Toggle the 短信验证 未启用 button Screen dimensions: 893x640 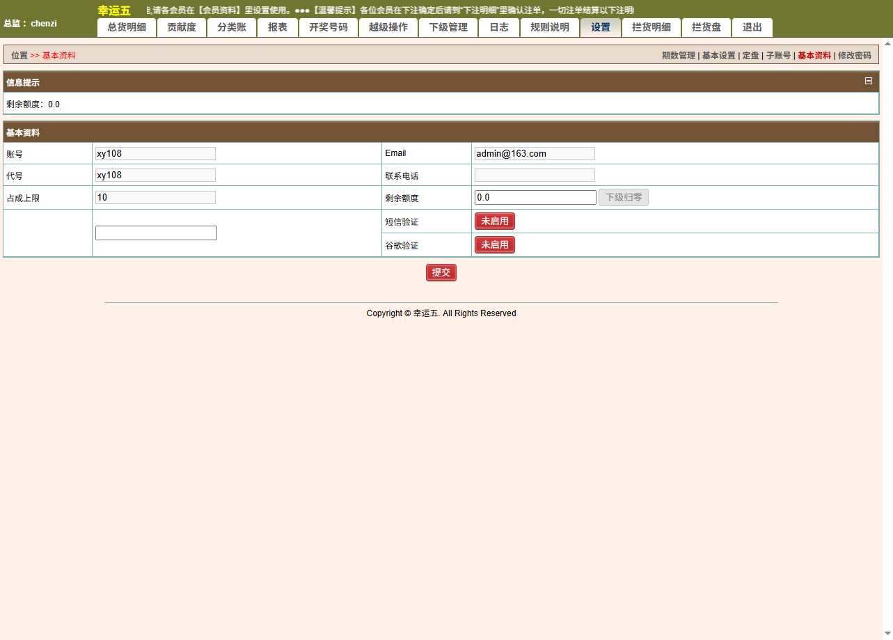[494, 221]
